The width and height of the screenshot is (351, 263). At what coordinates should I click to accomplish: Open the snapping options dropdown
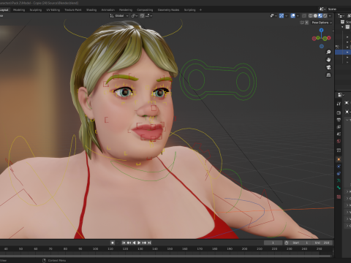pyautogui.click(x=149, y=15)
